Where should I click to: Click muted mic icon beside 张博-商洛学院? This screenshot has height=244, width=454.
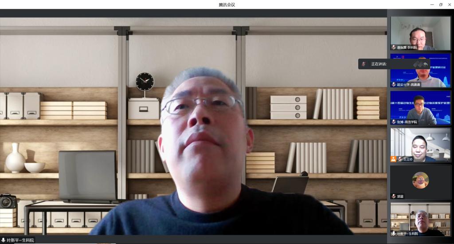(x=394, y=122)
